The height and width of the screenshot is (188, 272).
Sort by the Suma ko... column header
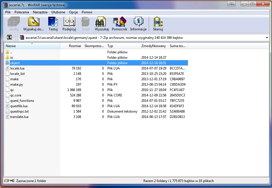click(178, 46)
